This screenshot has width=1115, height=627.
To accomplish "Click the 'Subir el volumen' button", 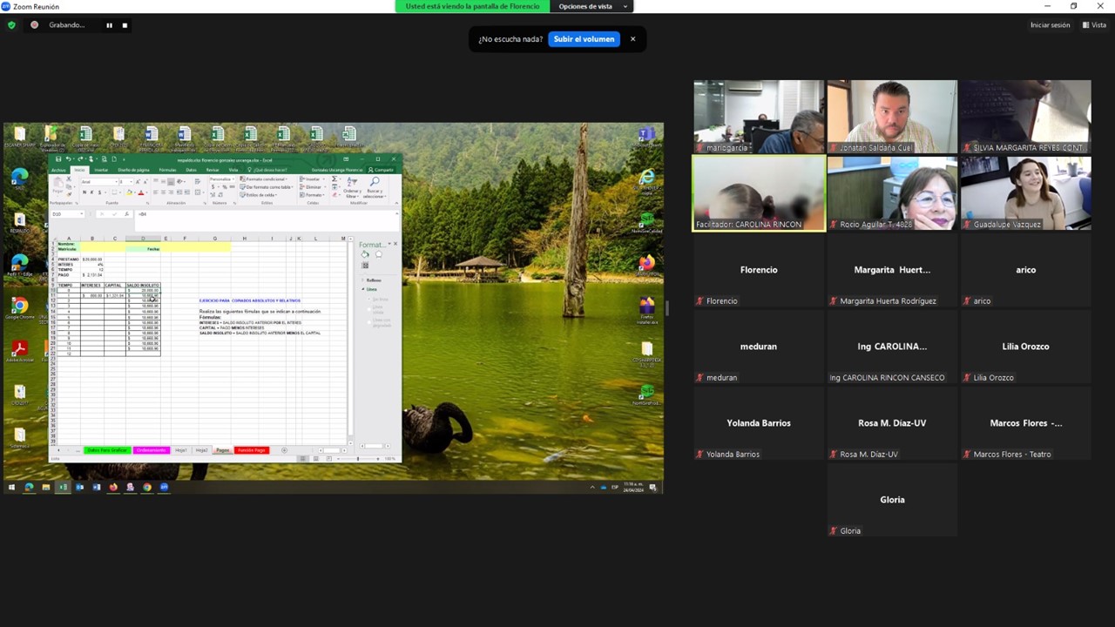I will (x=584, y=39).
